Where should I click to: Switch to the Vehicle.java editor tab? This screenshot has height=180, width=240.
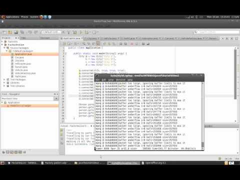pyautogui.click(x=110, y=38)
